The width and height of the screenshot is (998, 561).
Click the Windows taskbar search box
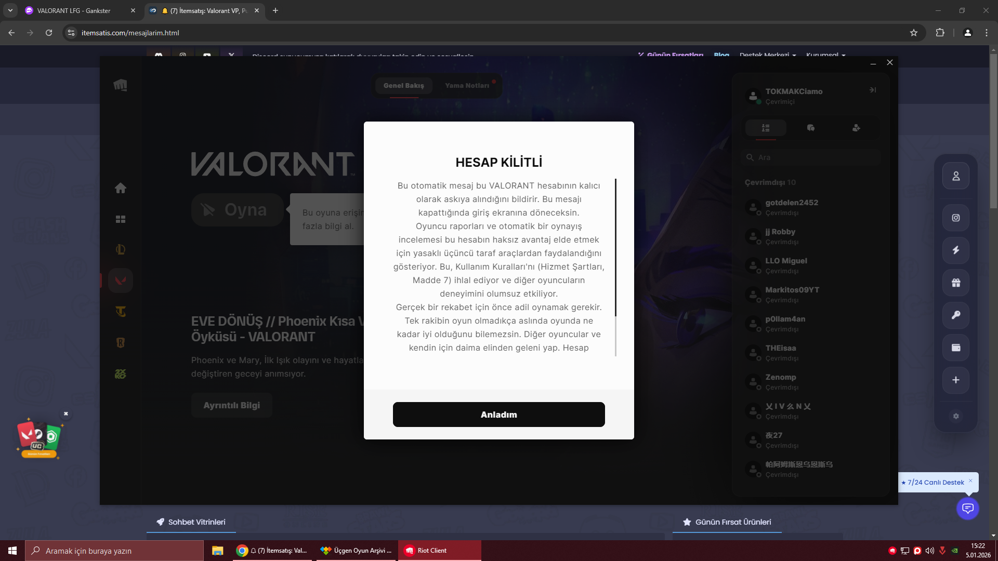(114, 551)
